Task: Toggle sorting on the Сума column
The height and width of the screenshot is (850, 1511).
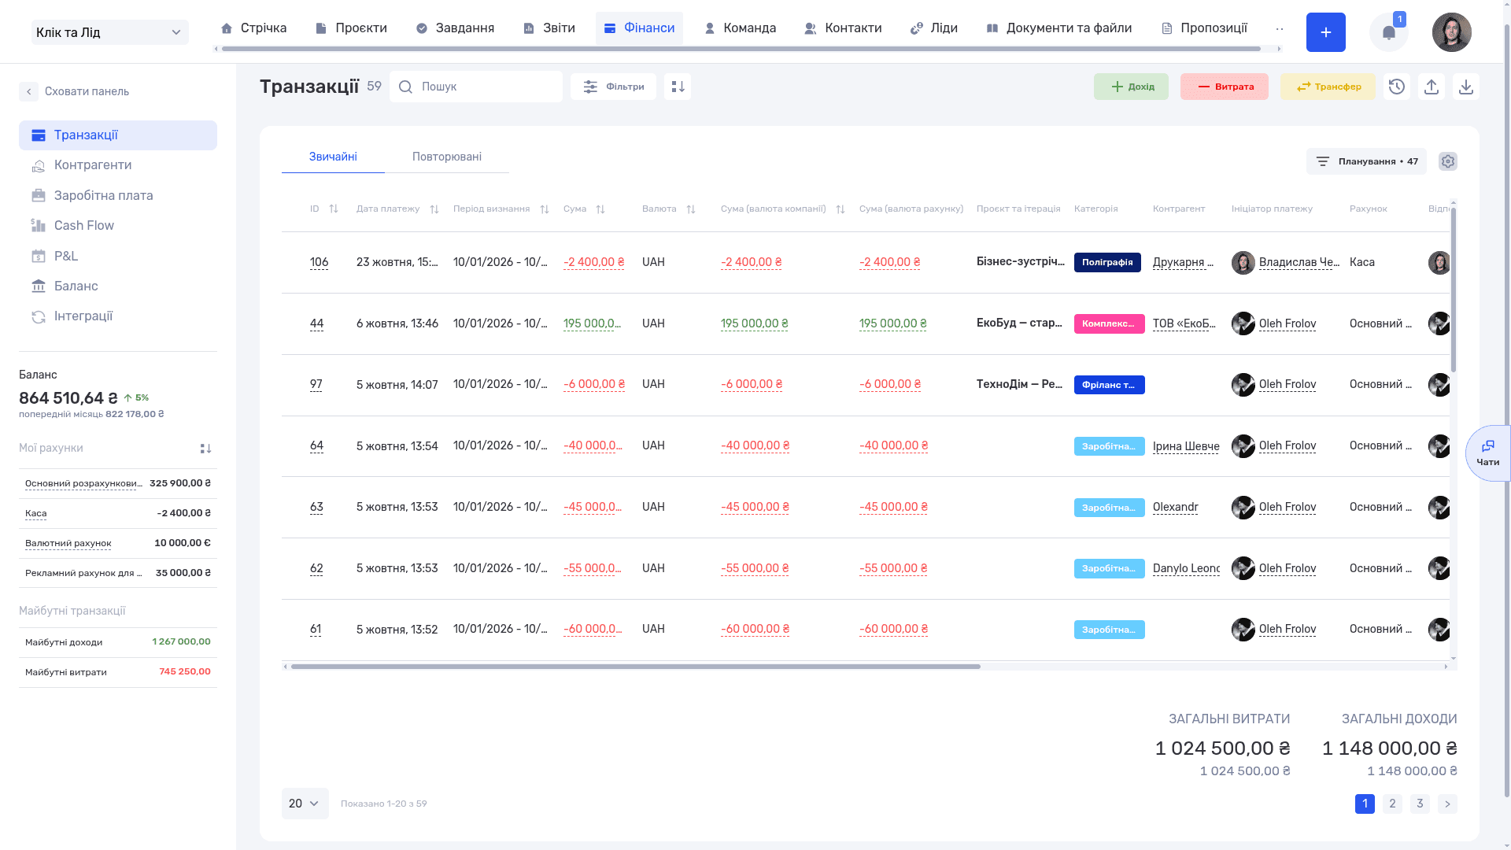Action: click(x=600, y=209)
